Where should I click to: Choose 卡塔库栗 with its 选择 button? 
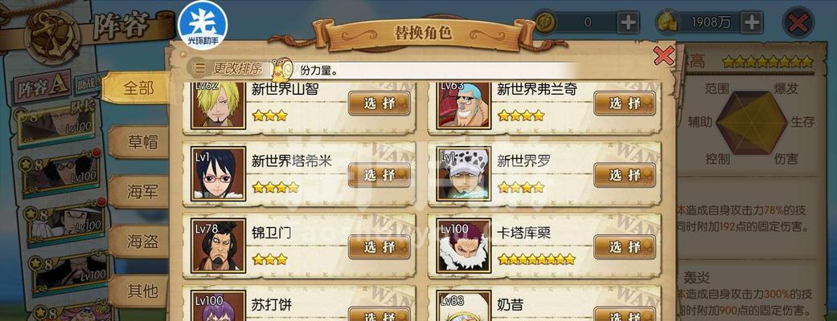625,247
